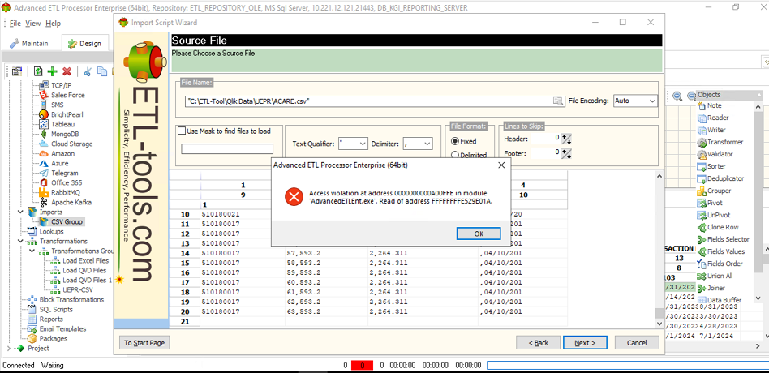The height and width of the screenshot is (373, 769).
Task: Click the Next button in Import Script Wizard
Action: click(585, 343)
